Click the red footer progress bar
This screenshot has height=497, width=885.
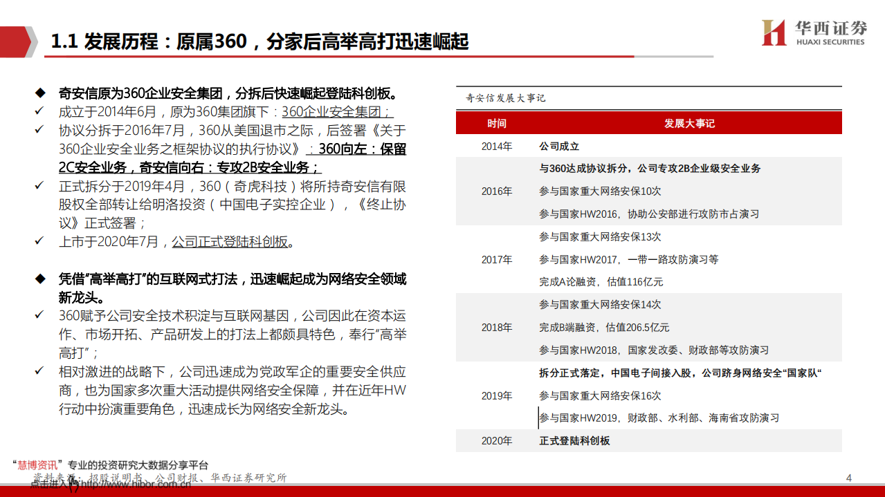442,493
